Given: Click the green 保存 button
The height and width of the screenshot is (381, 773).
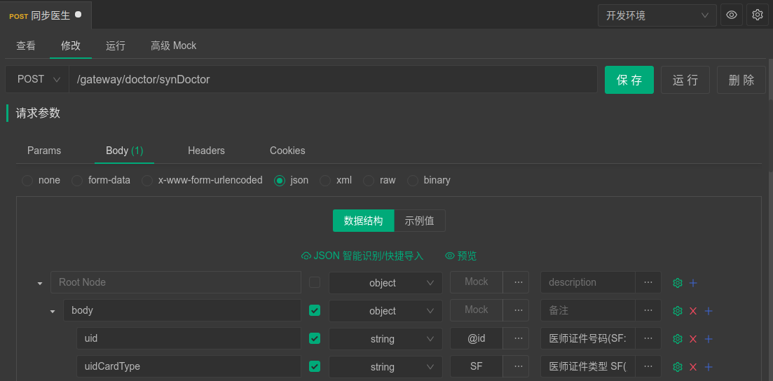Looking at the screenshot, I should pyautogui.click(x=629, y=80).
